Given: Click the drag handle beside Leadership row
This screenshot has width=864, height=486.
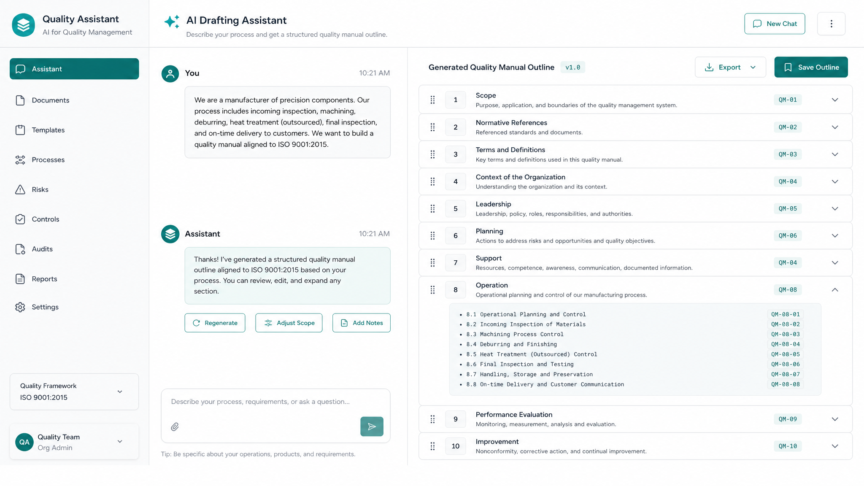Looking at the screenshot, I should coord(432,208).
